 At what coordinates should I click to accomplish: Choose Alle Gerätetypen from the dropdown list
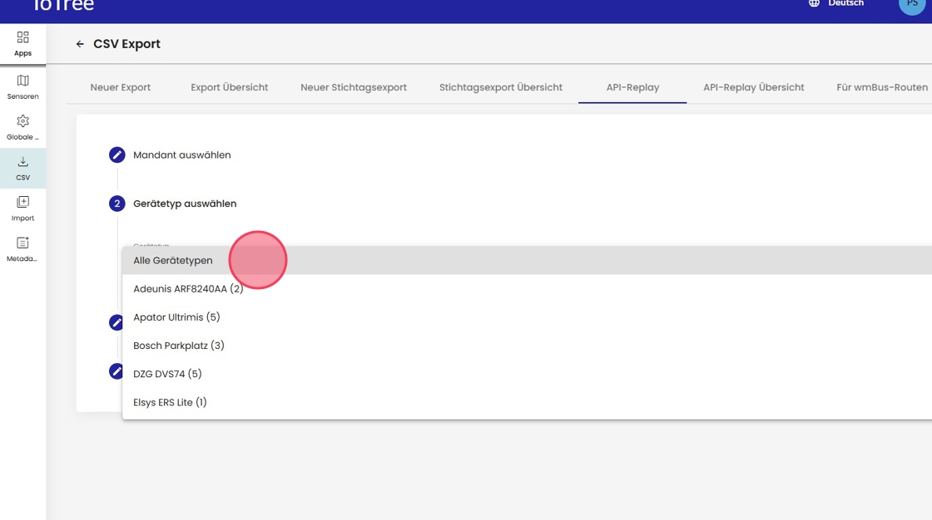[173, 261]
